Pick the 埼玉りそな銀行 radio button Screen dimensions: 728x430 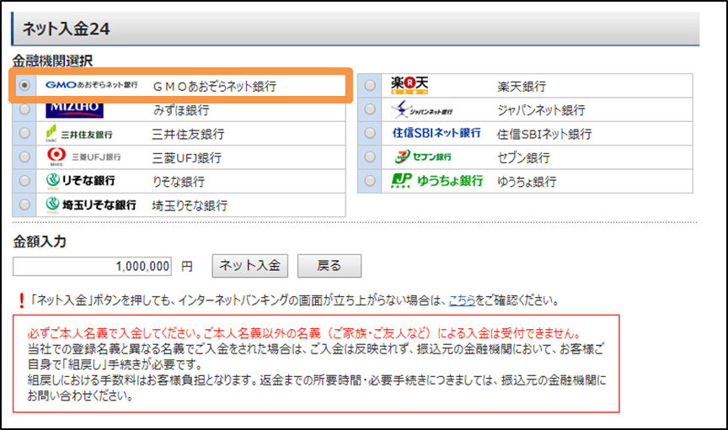[24, 204]
